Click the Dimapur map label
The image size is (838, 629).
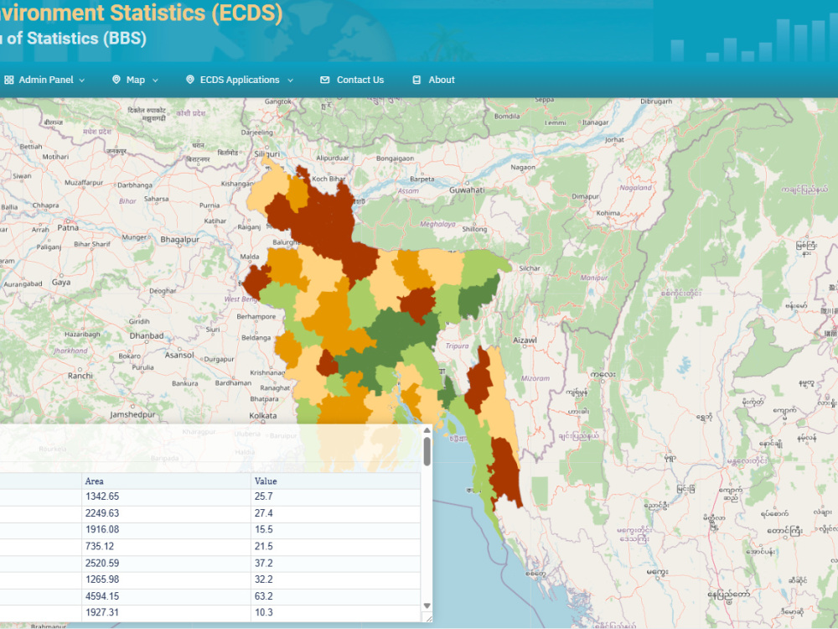[586, 196]
